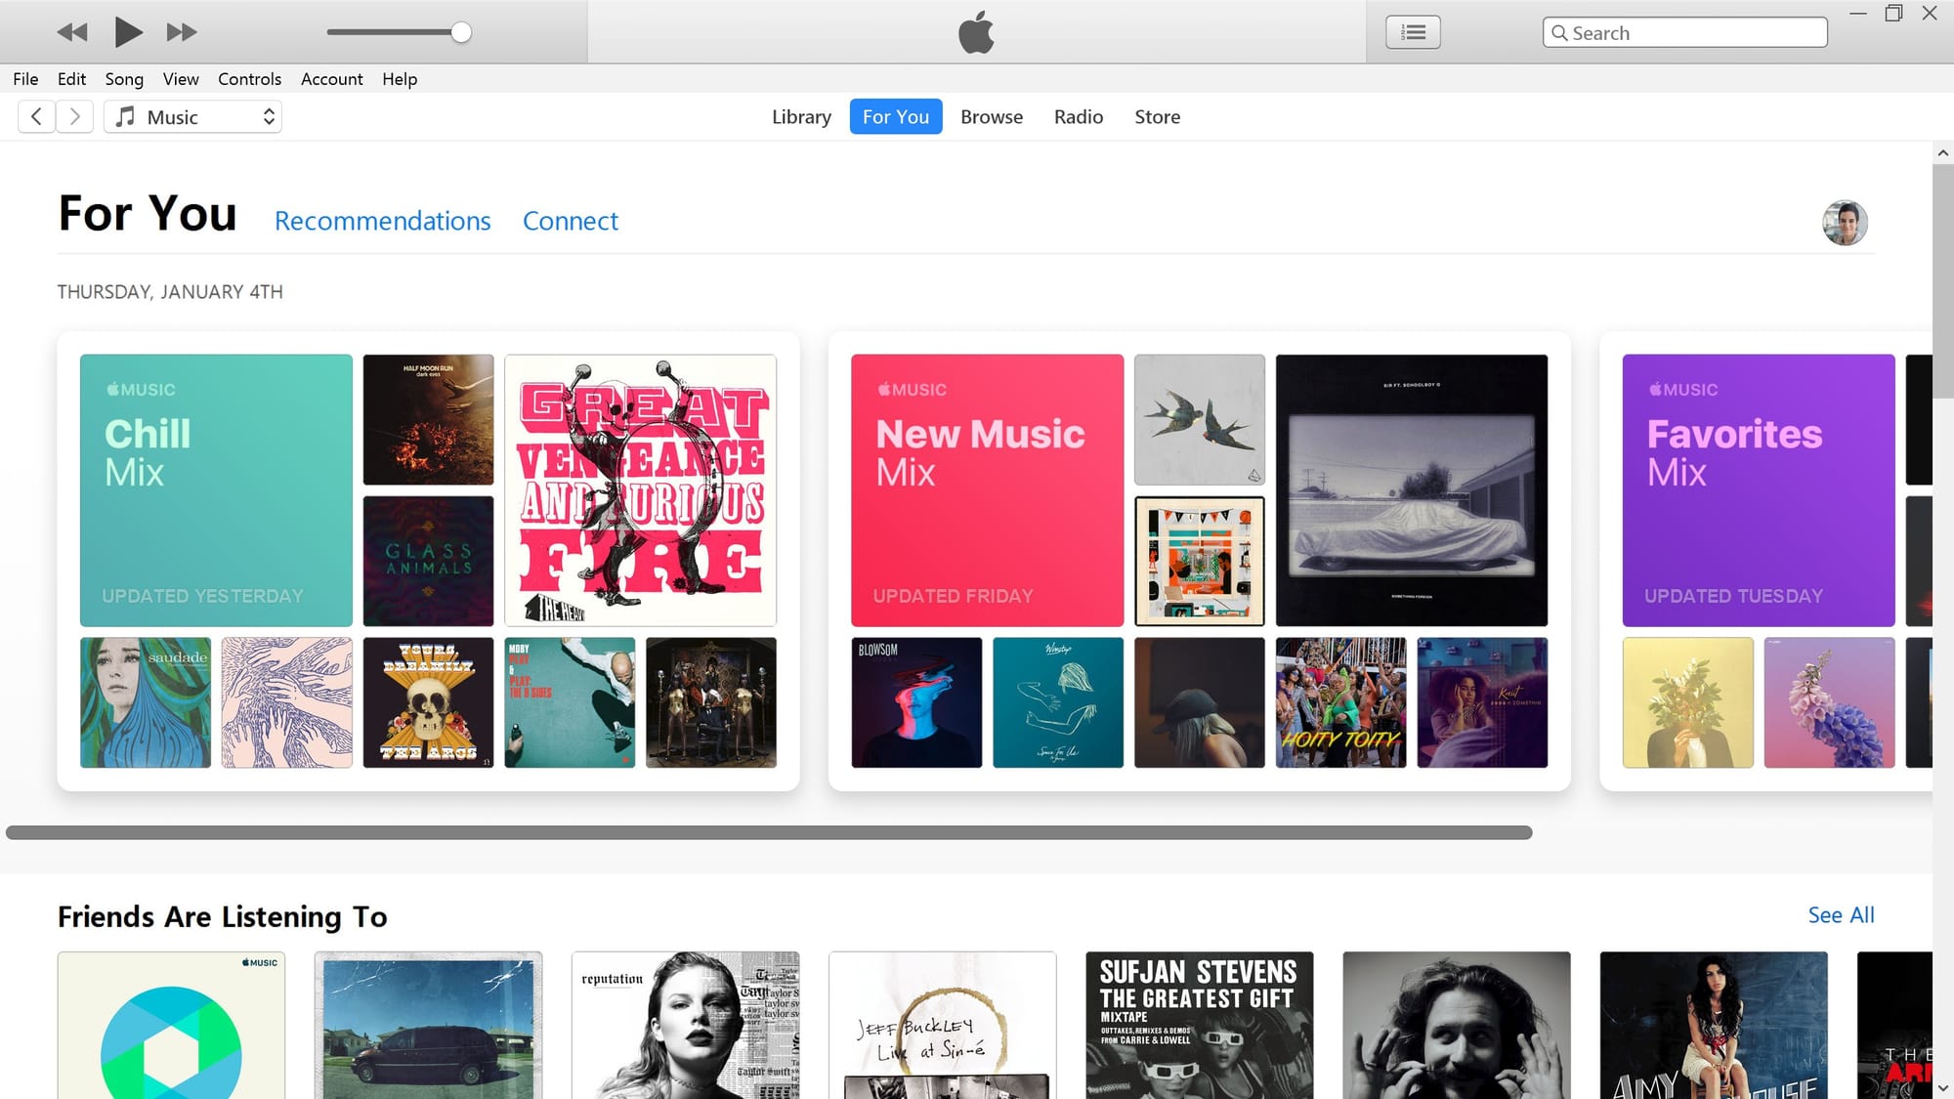Open the Search input field

[x=1685, y=31]
